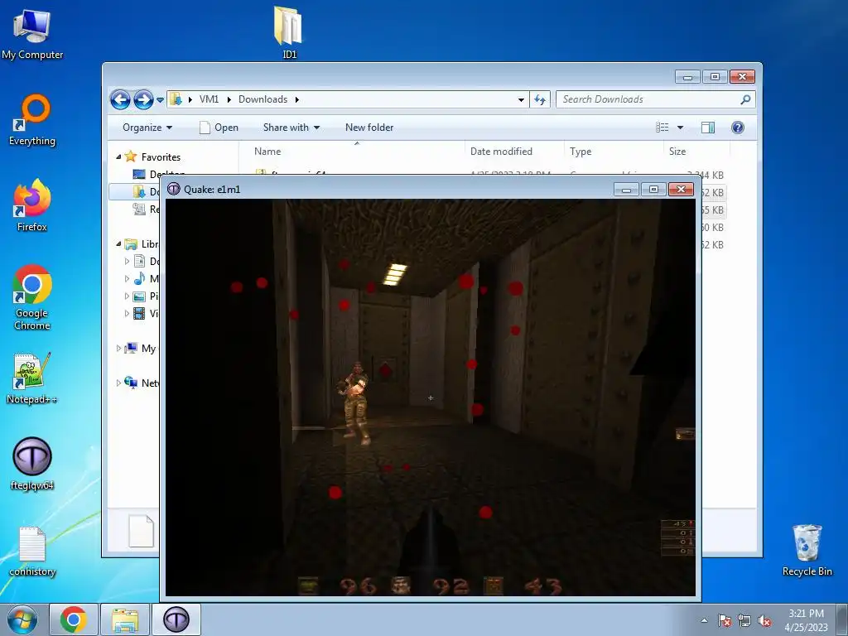Screen dimensions: 848x636
Task: Click the VM1 breadcrumb in address bar
Action: [x=209, y=99]
